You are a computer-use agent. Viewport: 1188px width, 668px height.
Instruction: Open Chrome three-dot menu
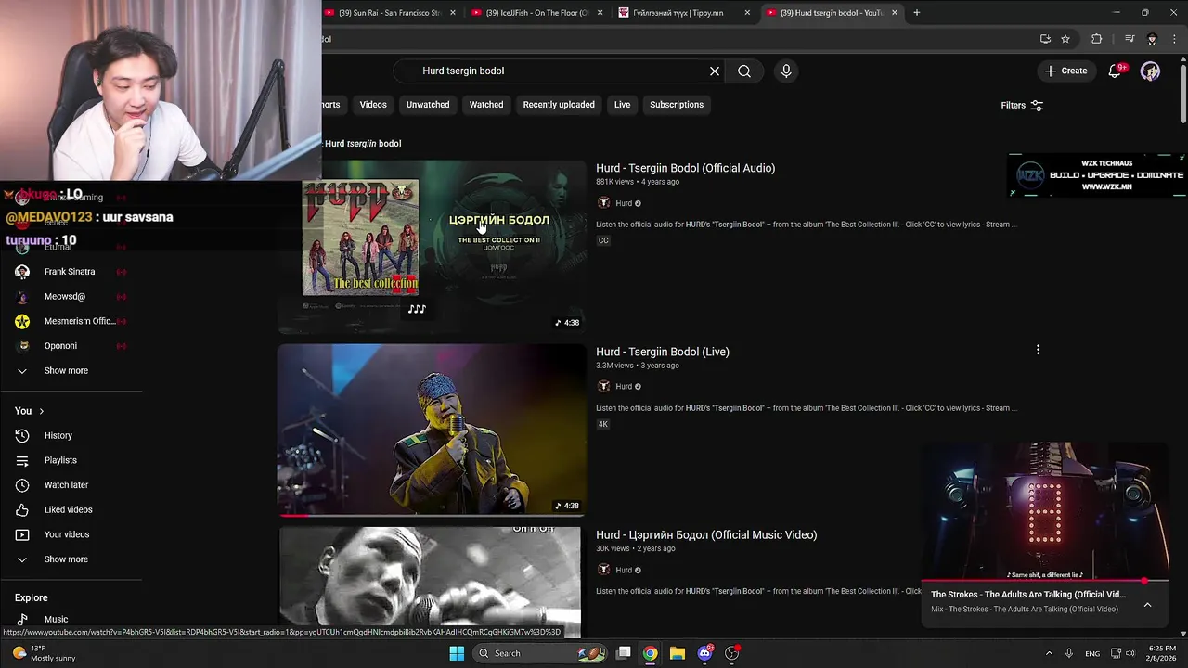(1174, 39)
